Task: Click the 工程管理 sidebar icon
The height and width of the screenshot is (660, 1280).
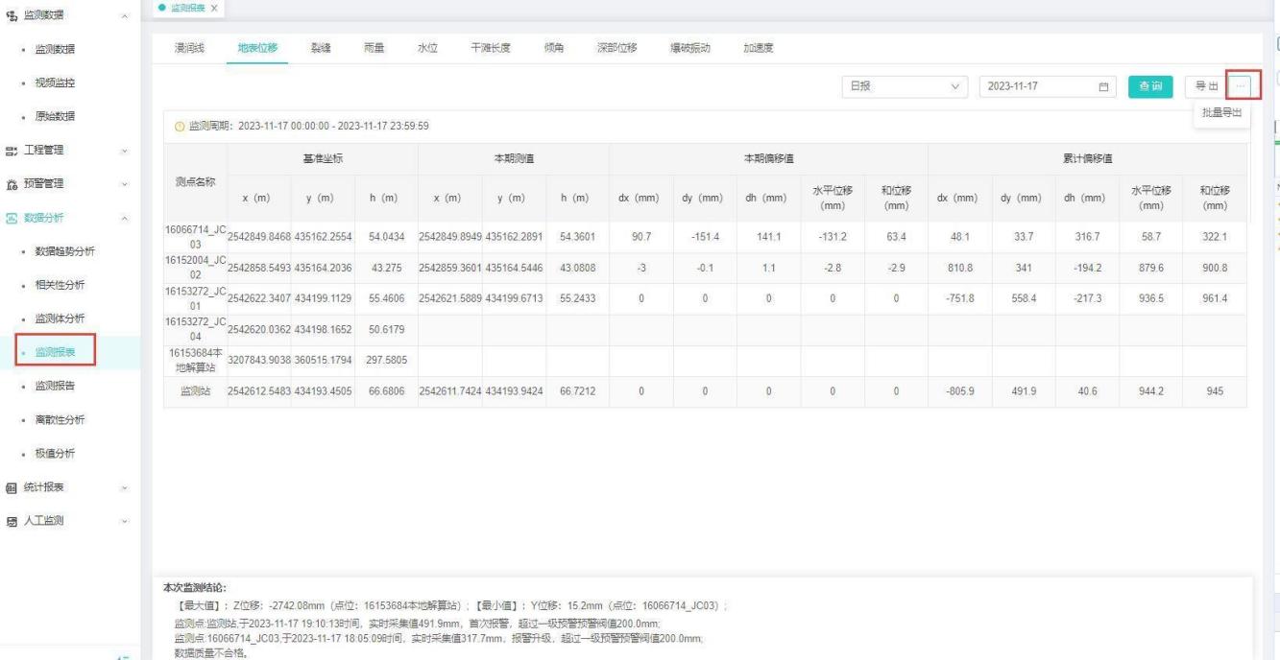Action: point(12,151)
